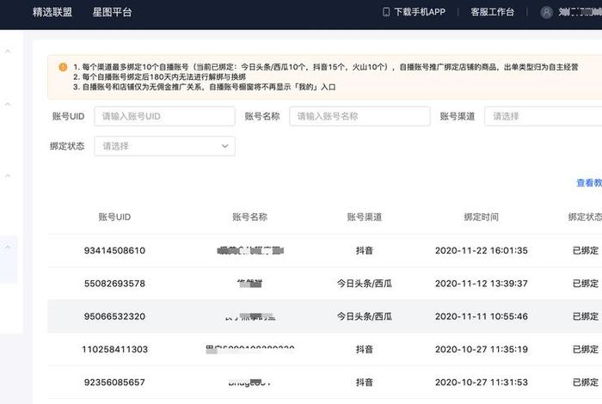Click binding time 2020-10-27 11:35:19

(481, 350)
